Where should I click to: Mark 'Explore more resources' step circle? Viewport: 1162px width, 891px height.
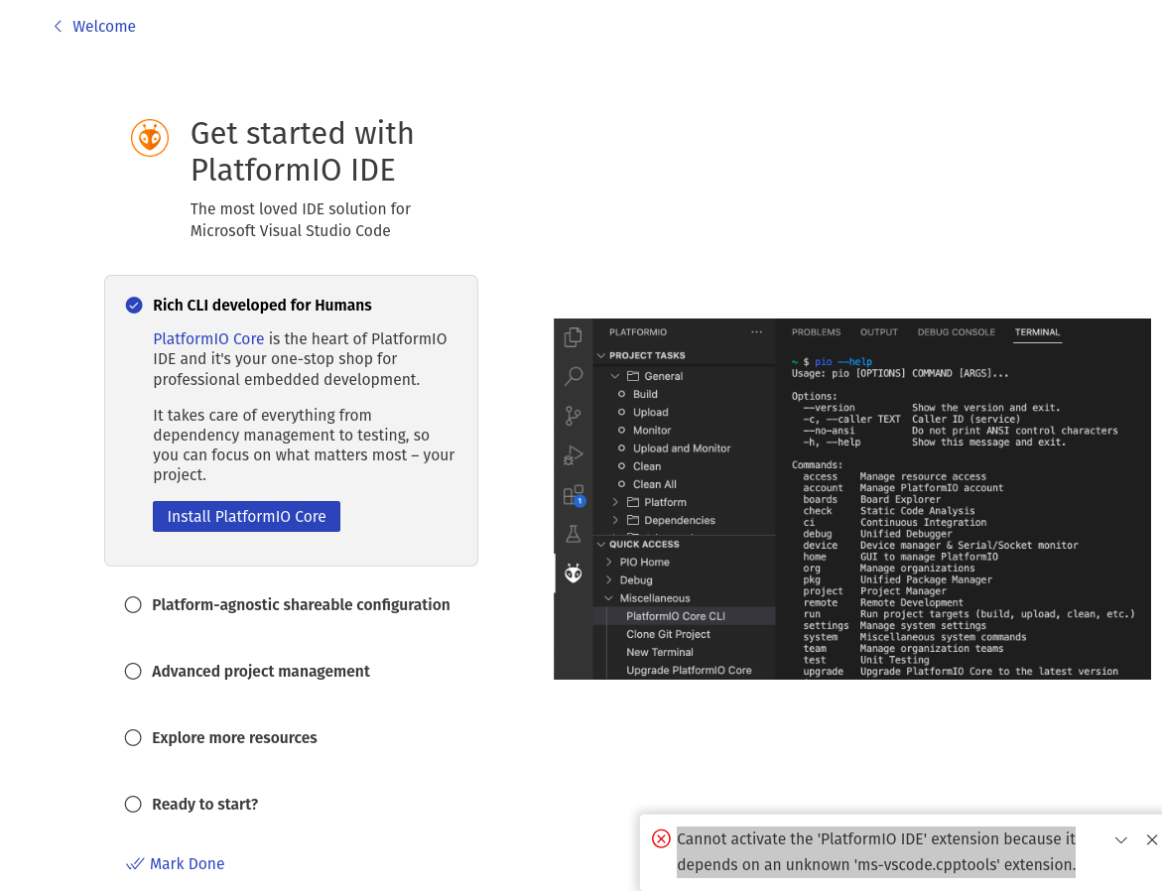coord(133,738)
